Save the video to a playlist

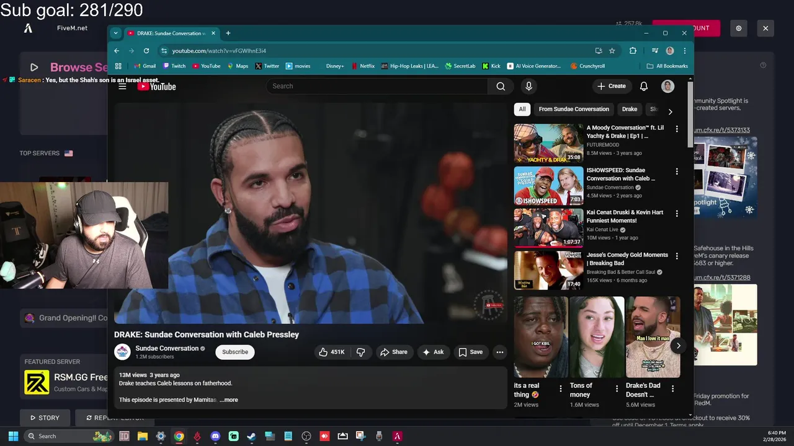470,352
